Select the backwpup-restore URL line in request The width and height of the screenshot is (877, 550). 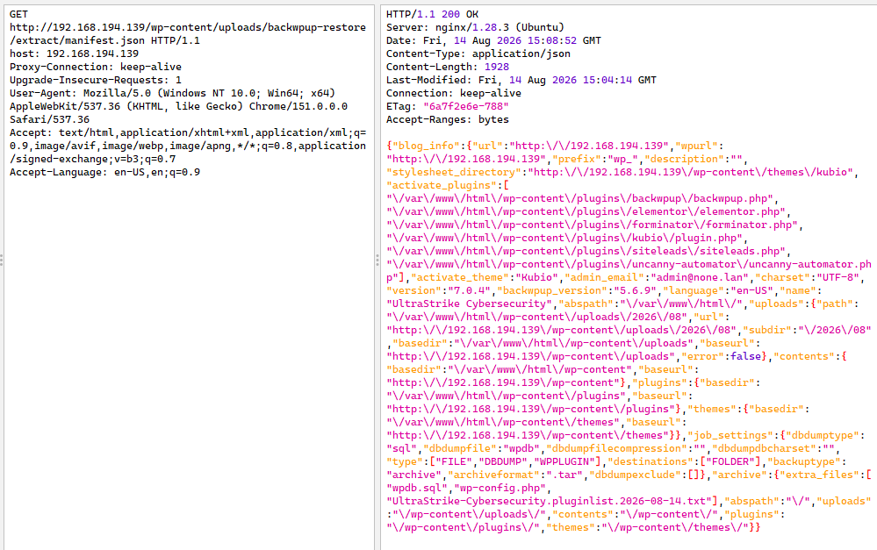[187, 27]
